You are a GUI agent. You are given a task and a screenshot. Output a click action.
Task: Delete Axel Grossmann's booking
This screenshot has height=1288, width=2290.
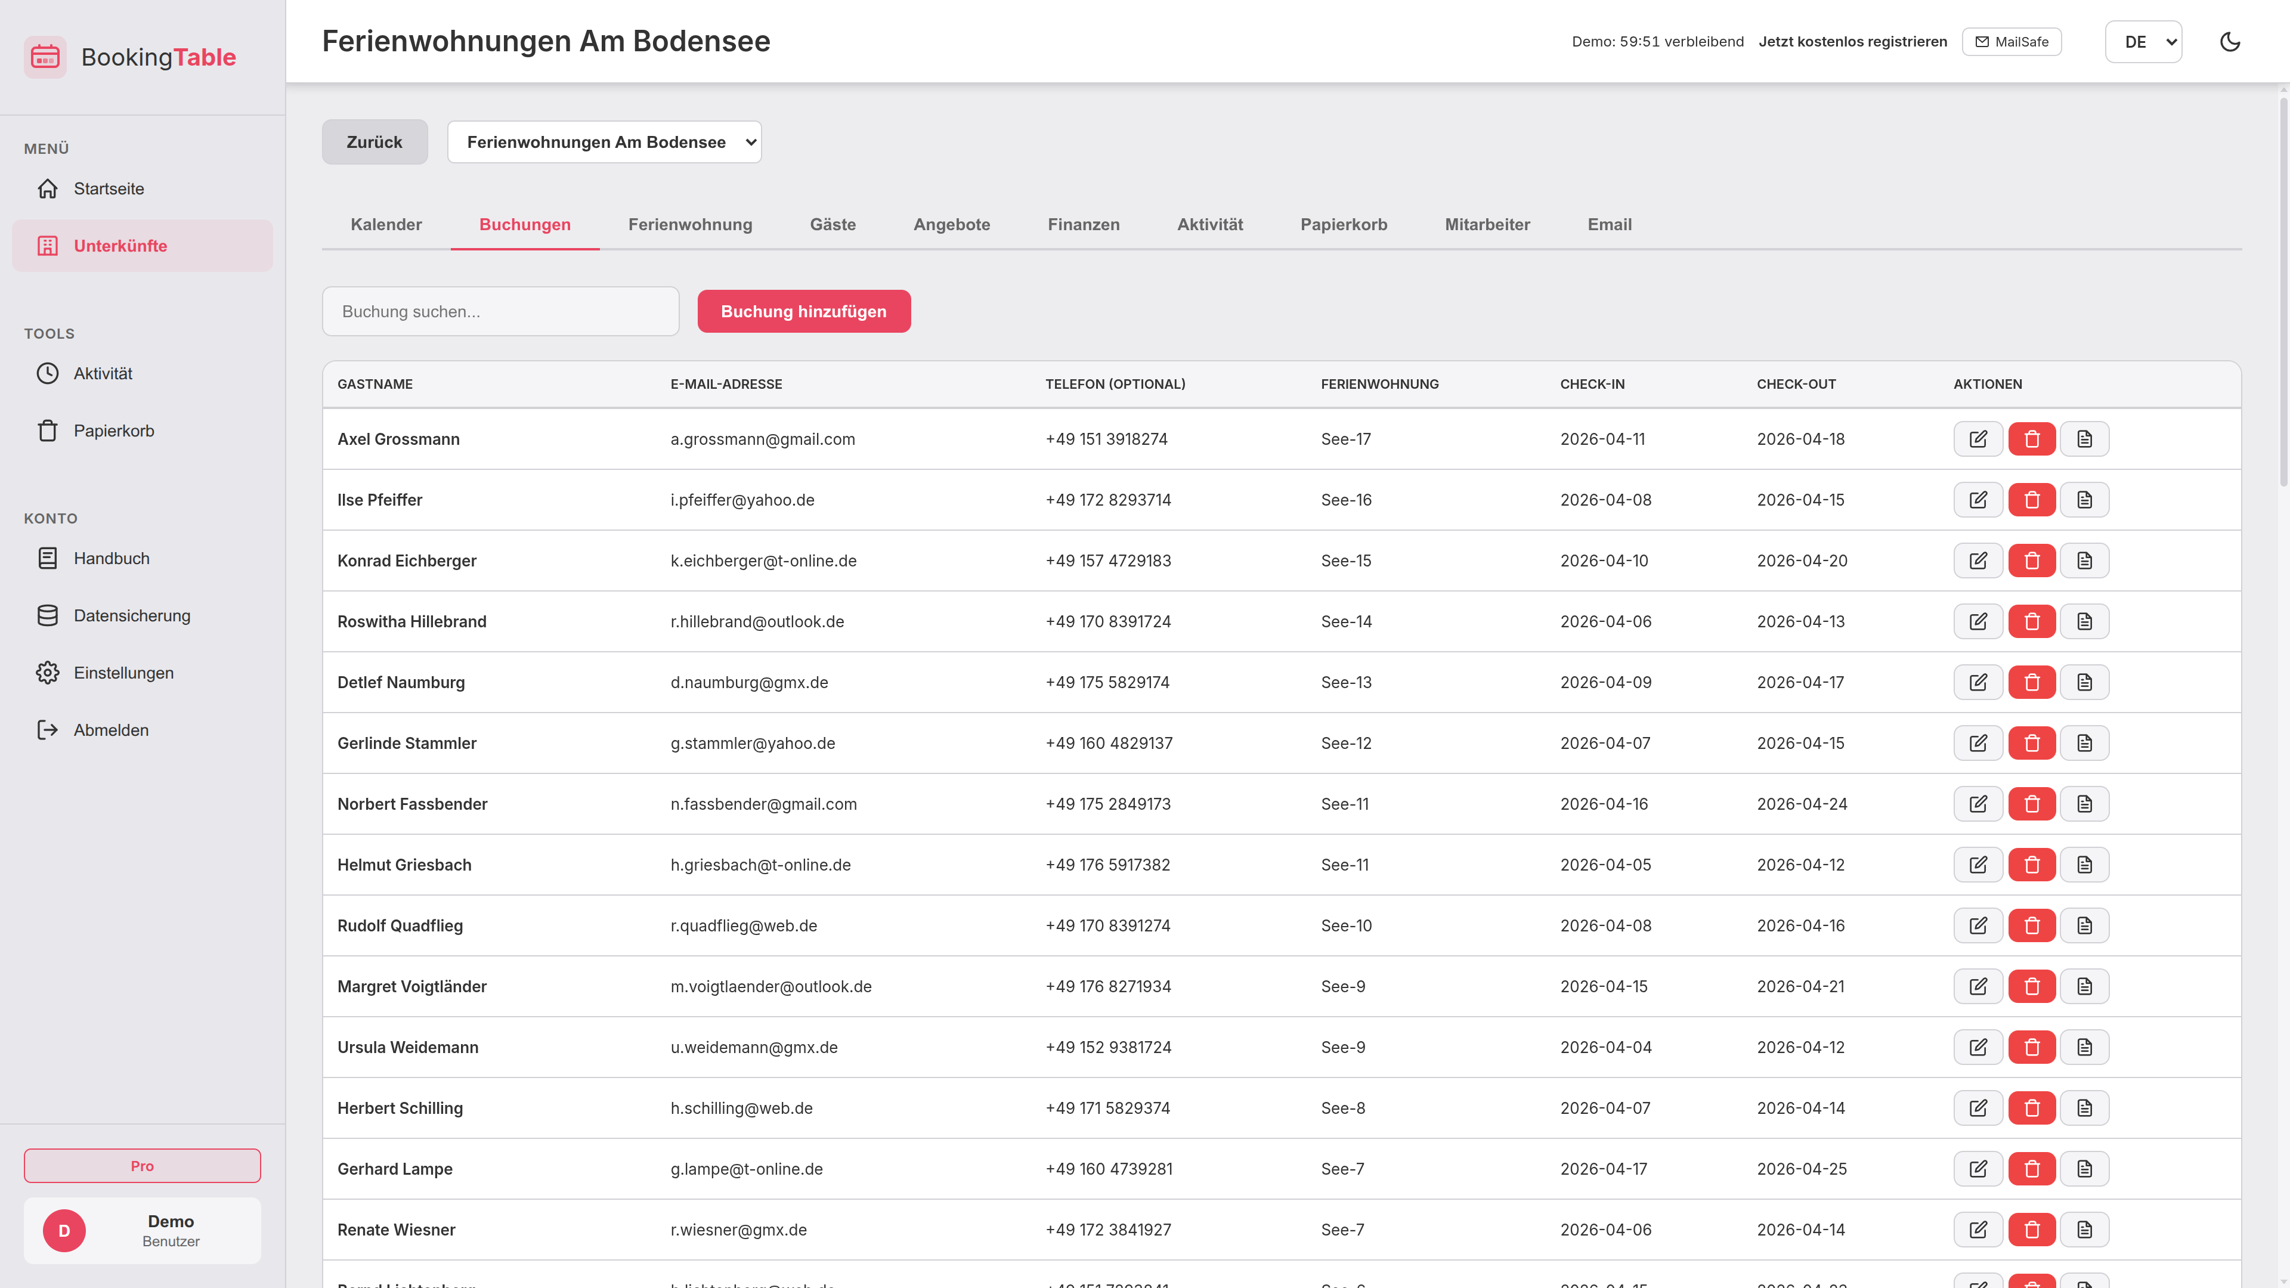[2031, 439]
